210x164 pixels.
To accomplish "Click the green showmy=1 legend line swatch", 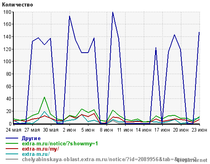I will click(x=12, y=143).
